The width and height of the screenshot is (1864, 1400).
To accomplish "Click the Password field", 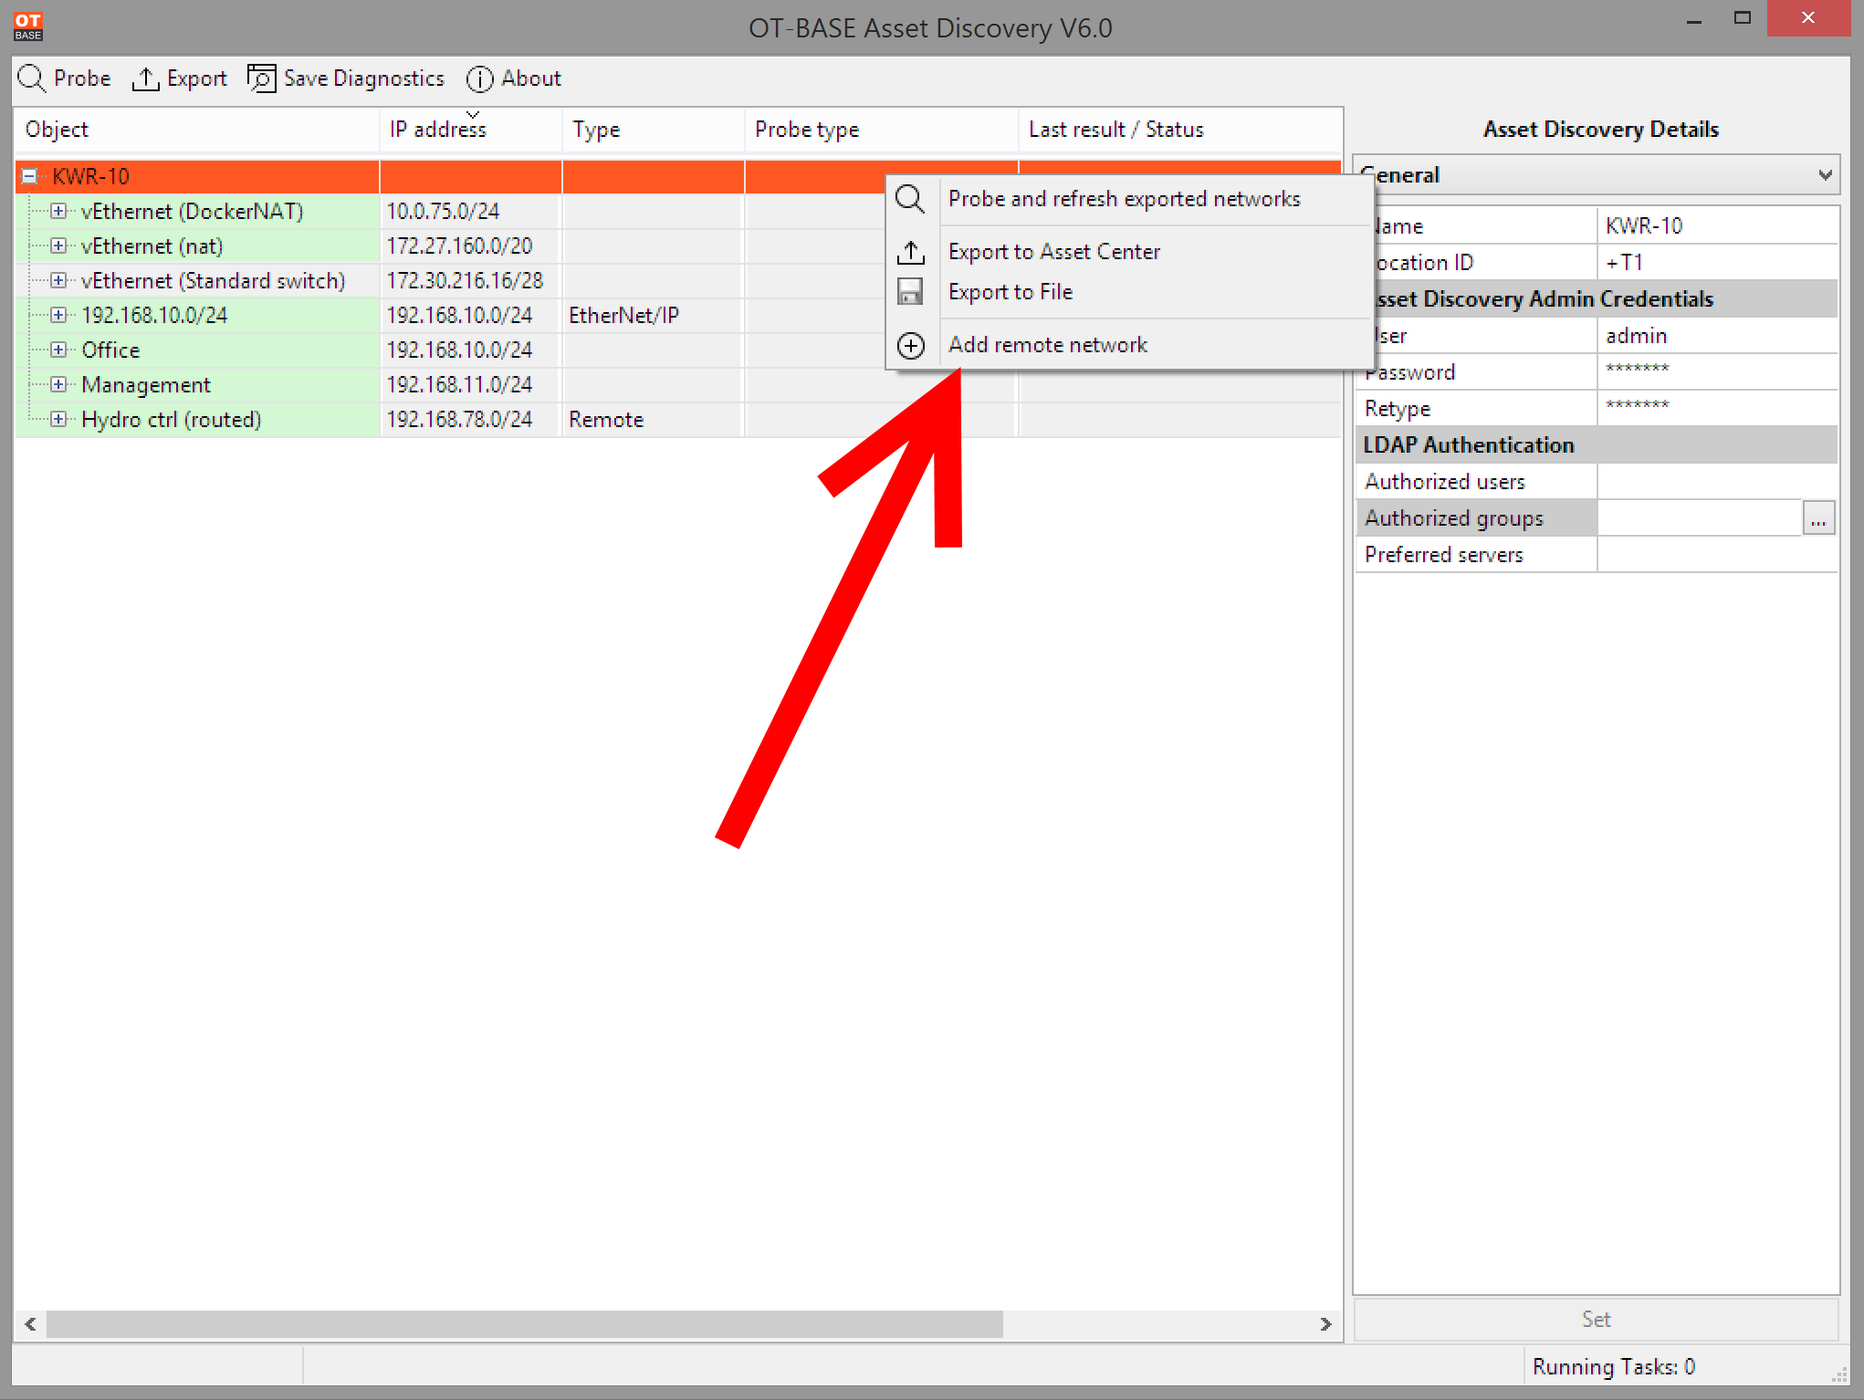I will (x=1717, y=371).
